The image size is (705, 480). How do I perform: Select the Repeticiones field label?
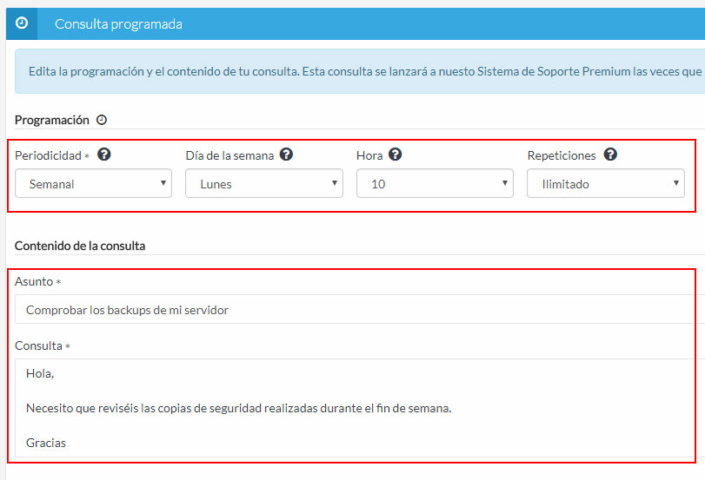pyautogui.click(x=562, y=156)
